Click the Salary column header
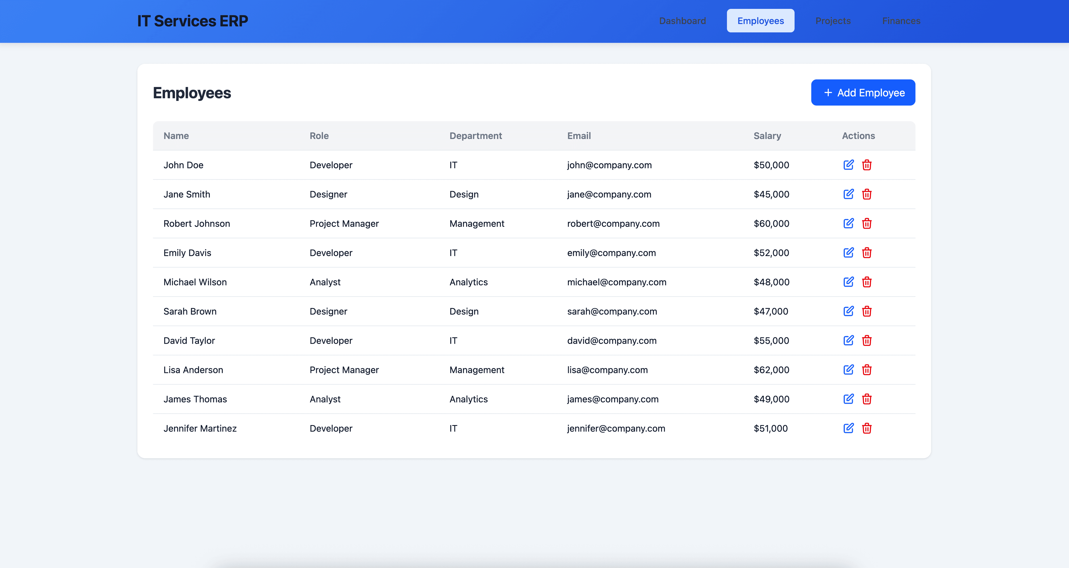Screen dimensions: 1069x568 (x=767, y=136)
